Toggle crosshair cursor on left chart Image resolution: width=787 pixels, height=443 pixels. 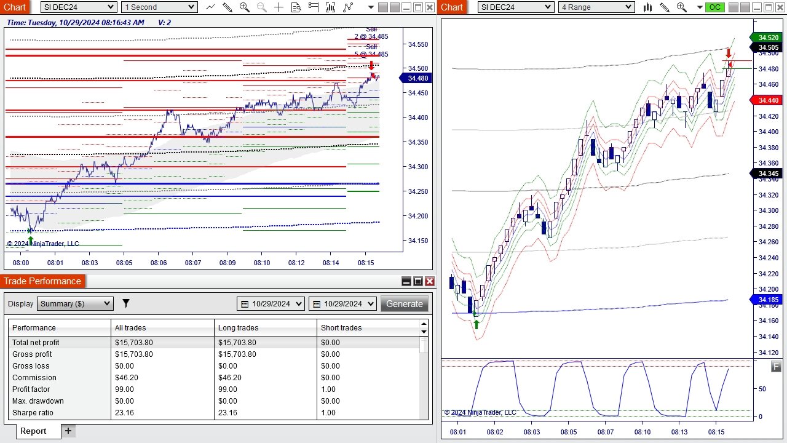coord(279,7)
